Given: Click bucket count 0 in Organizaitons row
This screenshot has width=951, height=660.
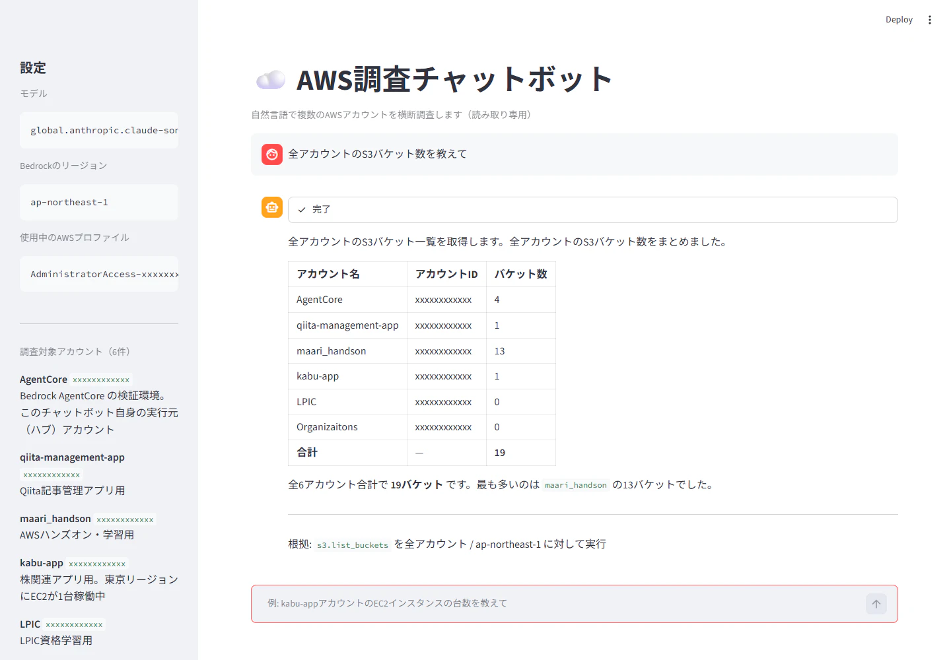Looking at the screenshot, I should (x=497, y=427).
